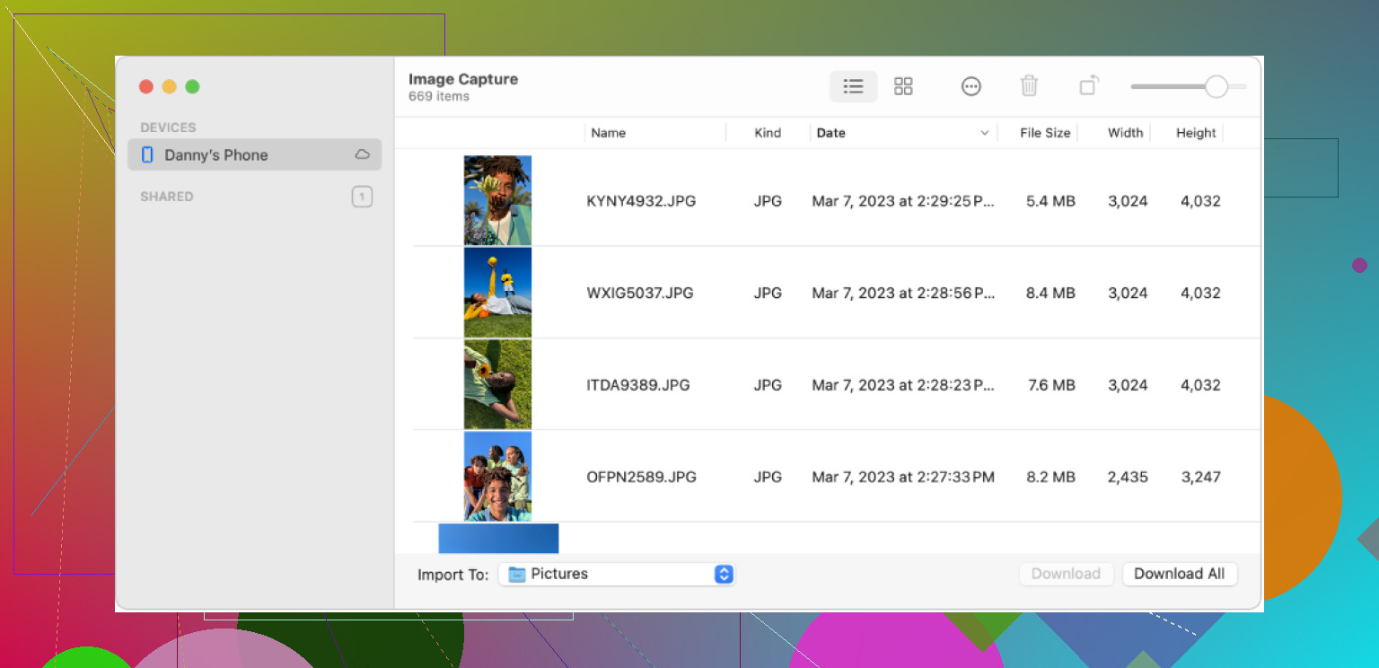Click the 8.2 MB file size
Screen dimensions: 1379x668
point(1050,477)
